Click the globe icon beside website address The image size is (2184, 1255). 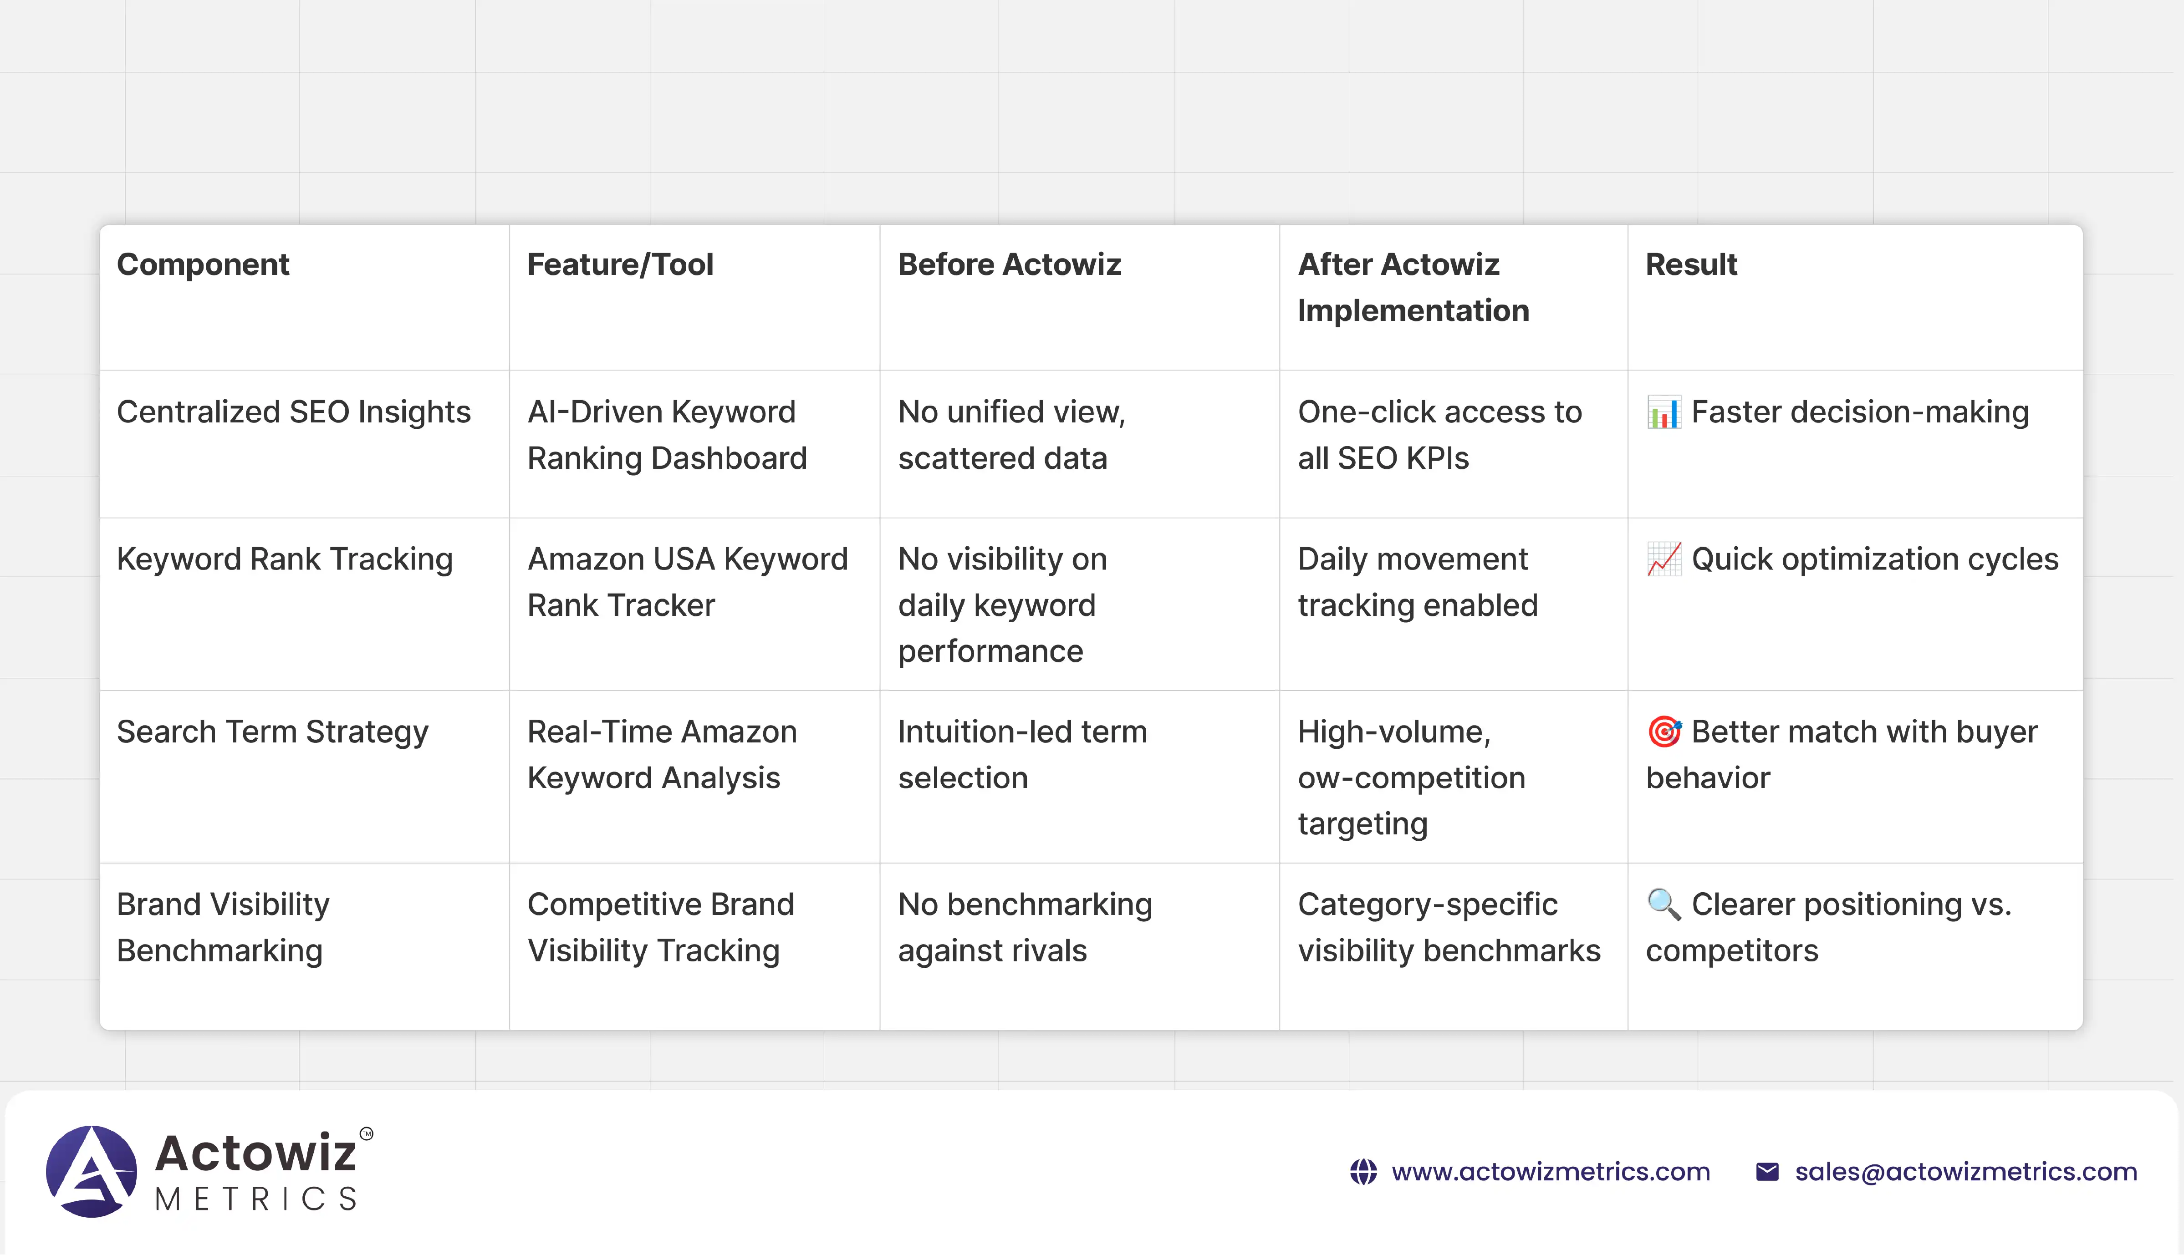click(x=1363, y=1172)
